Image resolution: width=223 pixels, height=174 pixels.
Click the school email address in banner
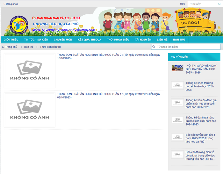(x=64, y=30)
